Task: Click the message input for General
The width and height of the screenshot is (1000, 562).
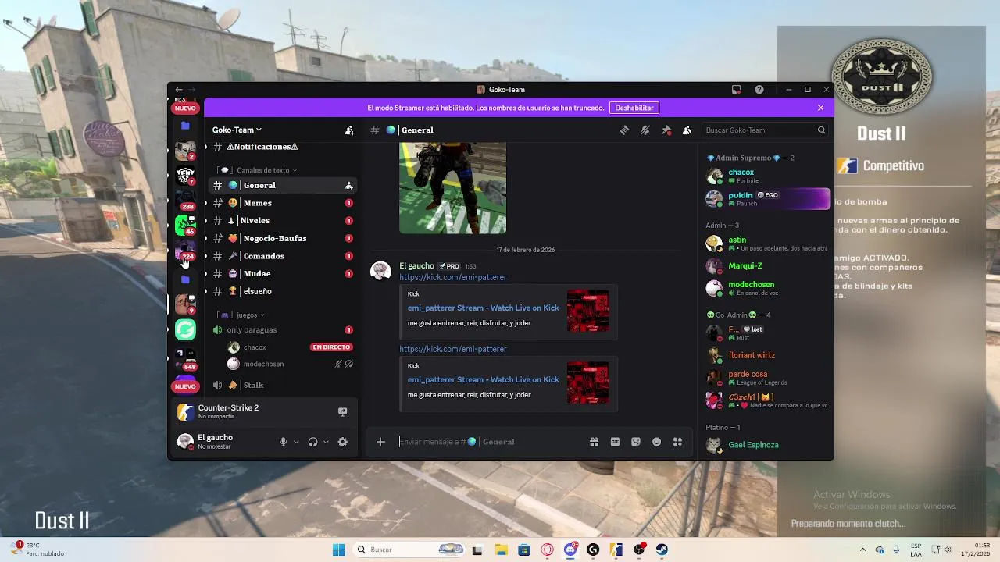Action: tap(491, 442)
